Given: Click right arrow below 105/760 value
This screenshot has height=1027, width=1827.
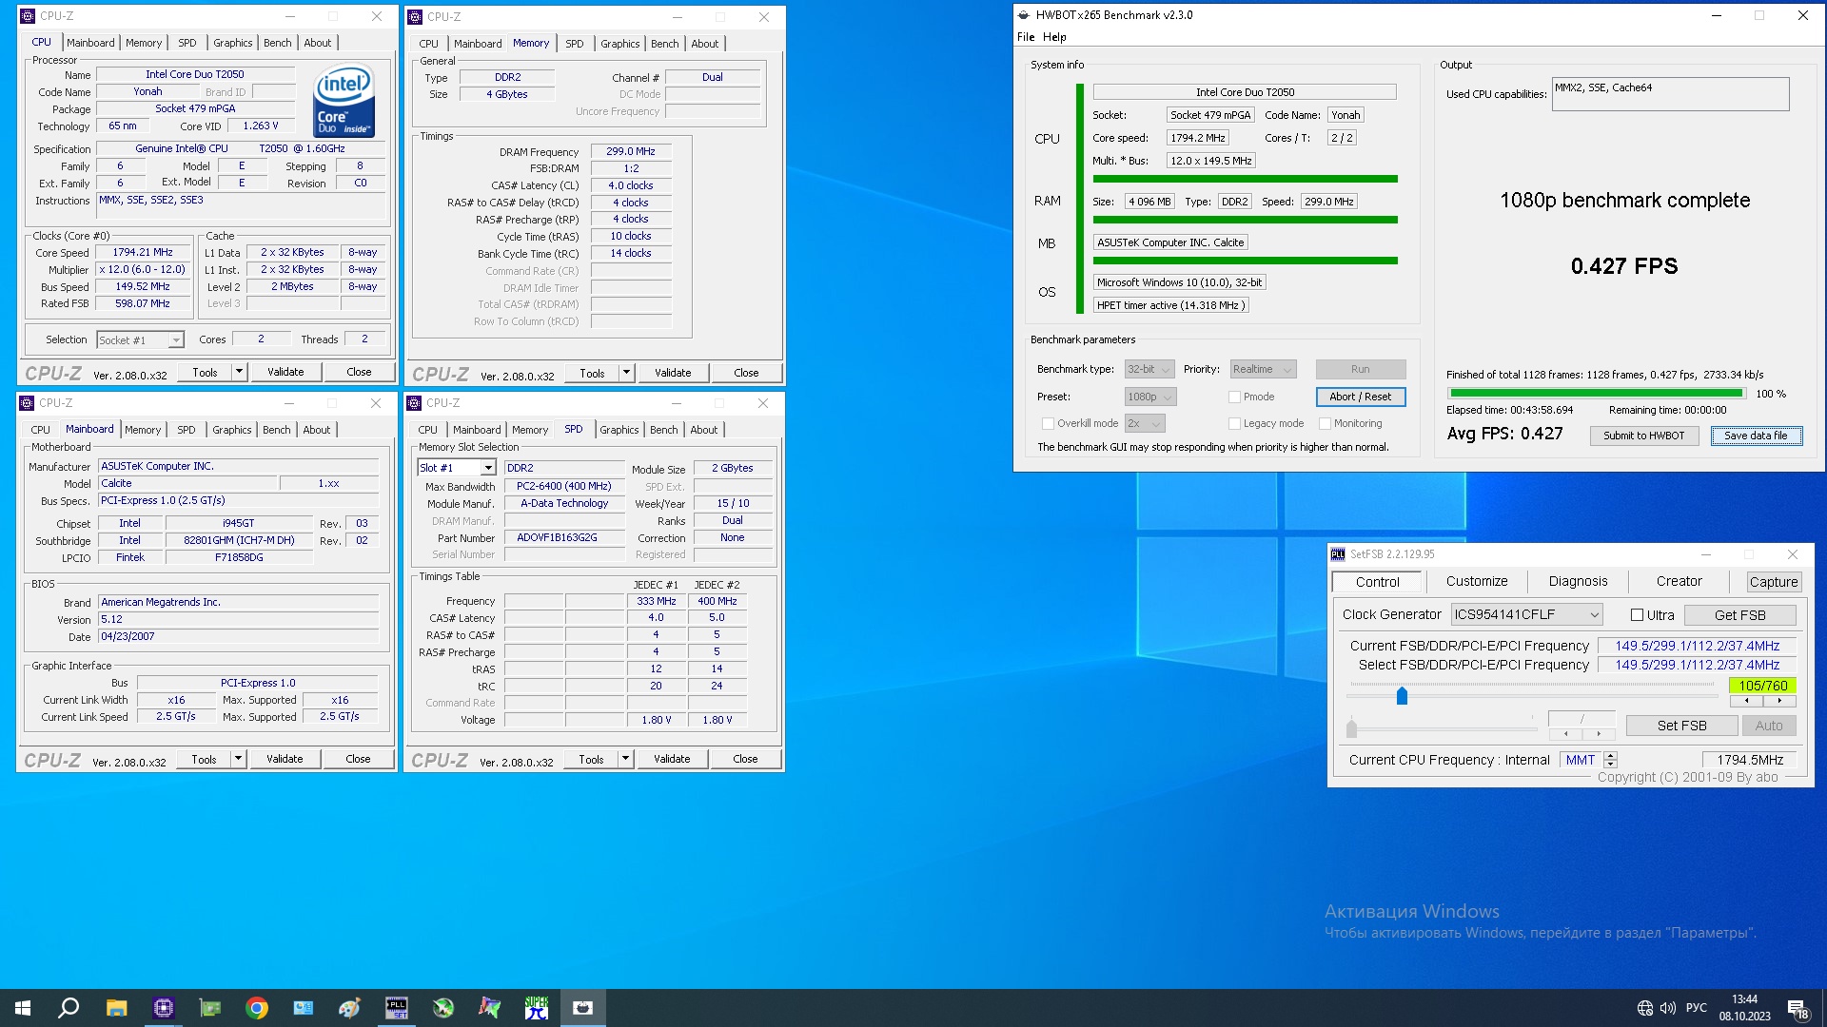Looking at the screenshot, I should click(x=1779, y=701).
